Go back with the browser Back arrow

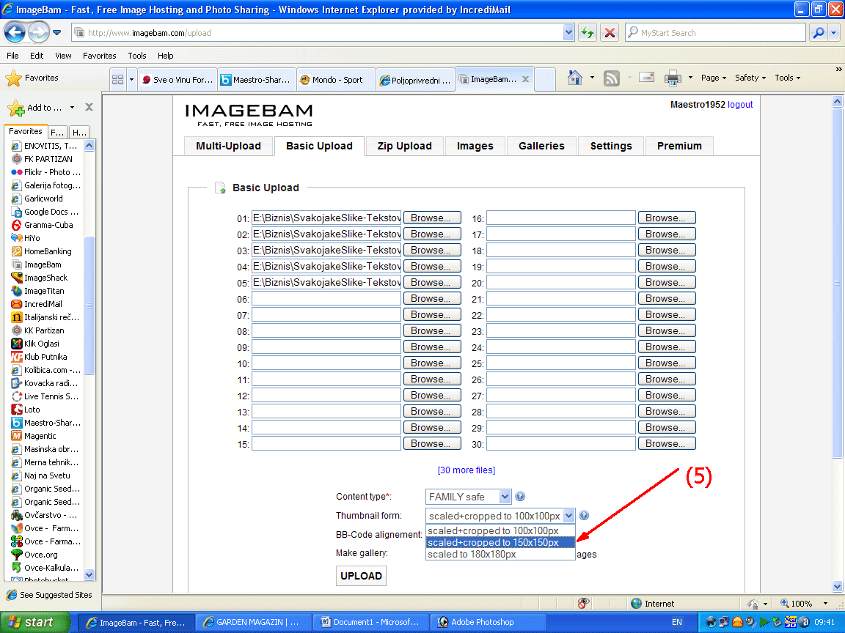pyautogui.click(x=15, y=33)
